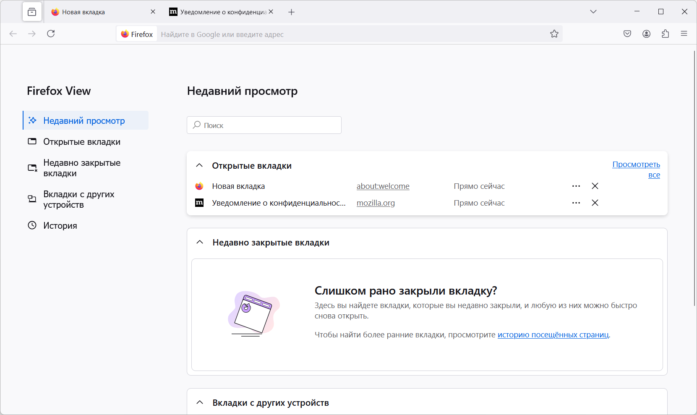Viewport: 697px width, 415px height.
Task: Maximize the Firefox window
Action: [x=661, y=12]
